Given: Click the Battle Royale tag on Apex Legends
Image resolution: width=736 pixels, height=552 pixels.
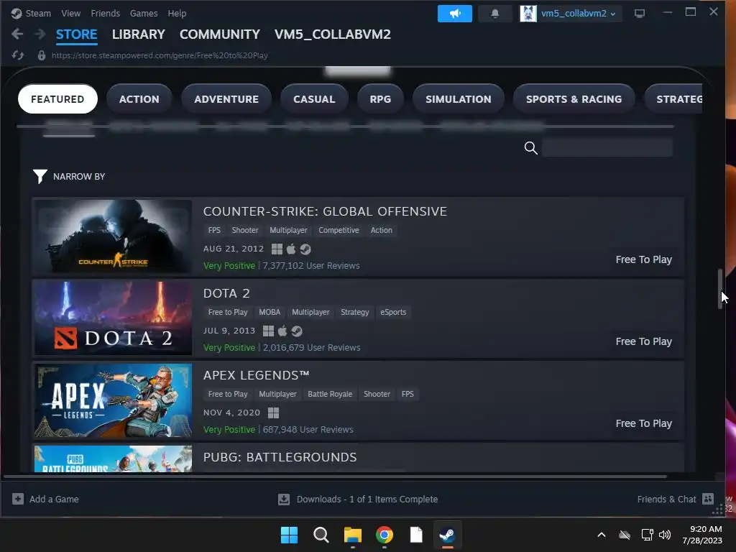Looking at the screenshot, I should (330, 395).
